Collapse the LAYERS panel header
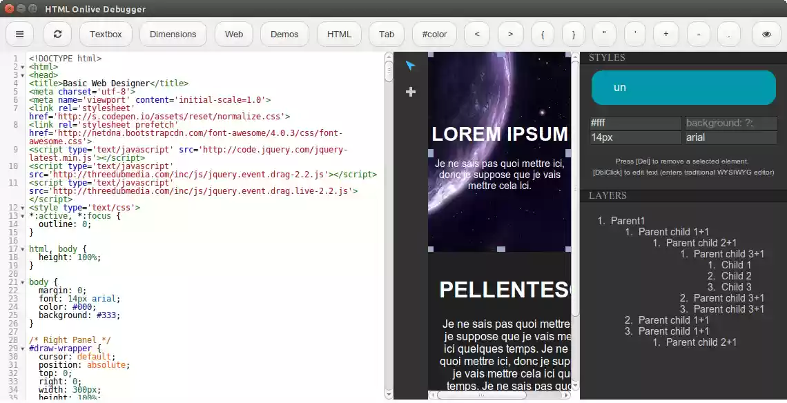Viewport: 787px width, 403px height. point(607,195)
